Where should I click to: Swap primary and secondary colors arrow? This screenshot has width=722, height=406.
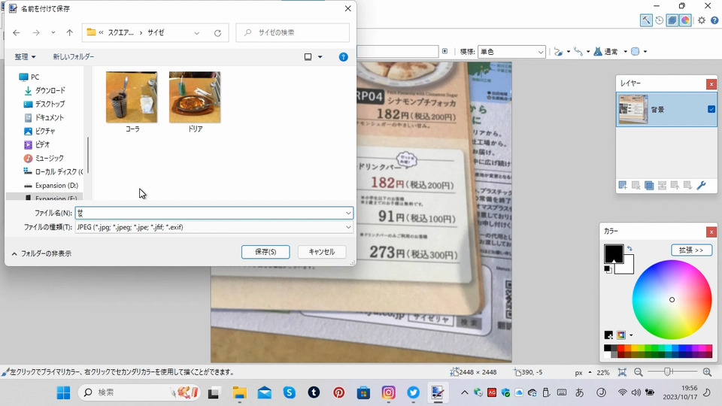pyautogui.click(x=629, y=249)
